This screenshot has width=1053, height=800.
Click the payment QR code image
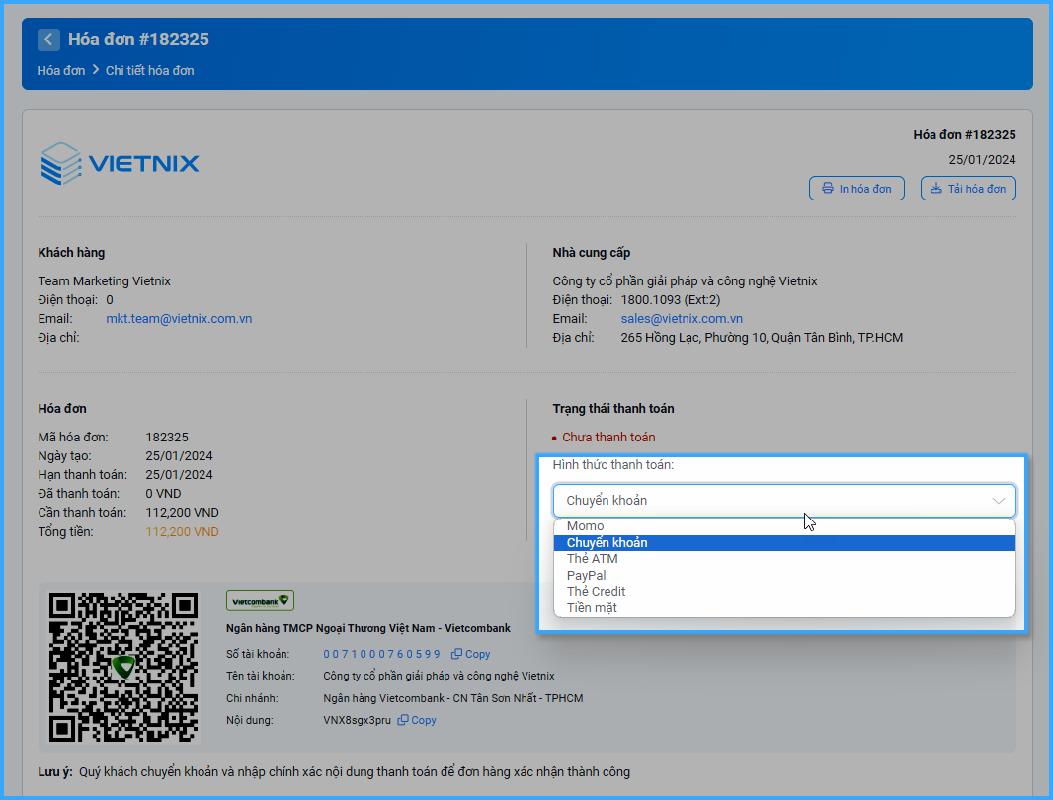coord(123,667)
